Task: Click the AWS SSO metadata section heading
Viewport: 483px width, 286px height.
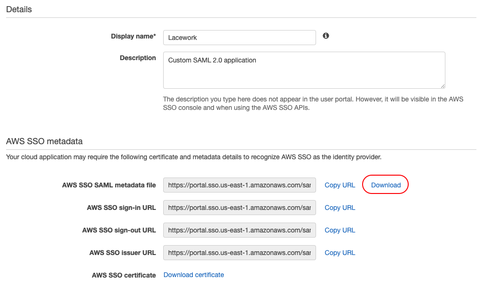Action: point(44,141)
